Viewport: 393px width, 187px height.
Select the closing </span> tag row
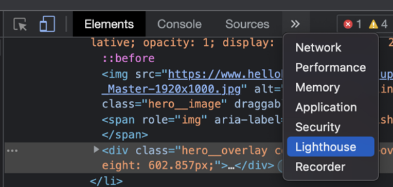point(125,135)
